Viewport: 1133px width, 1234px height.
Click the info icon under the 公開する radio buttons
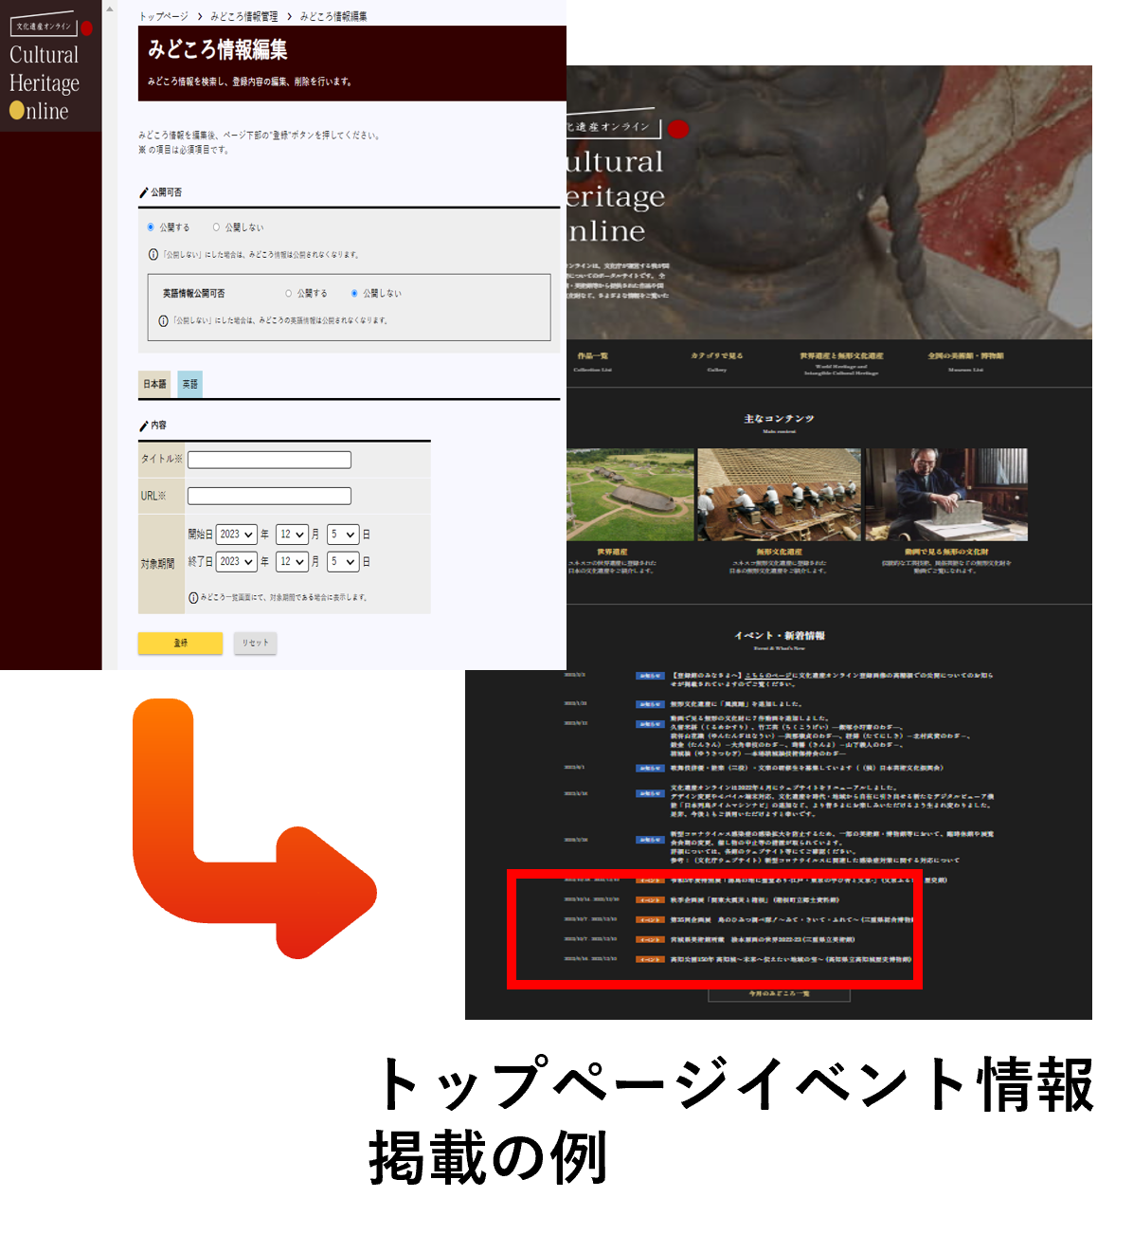(153, 255)
